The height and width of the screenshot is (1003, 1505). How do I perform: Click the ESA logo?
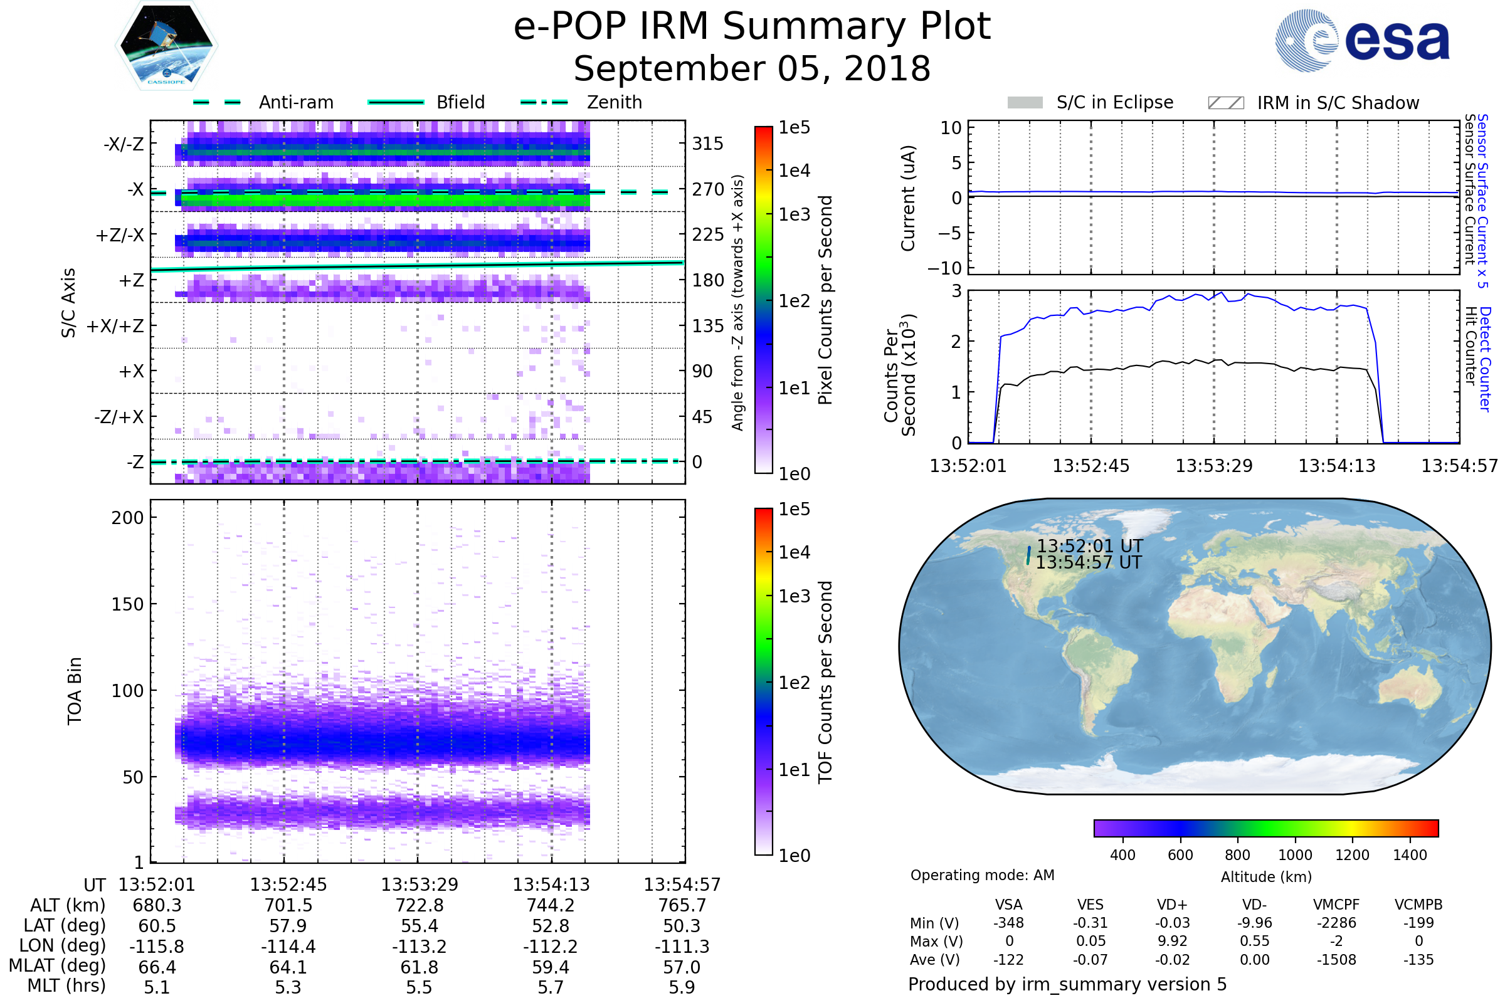point(1363,39)
